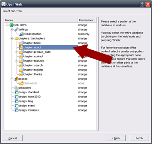Click the databases node icon

[16, 88]
